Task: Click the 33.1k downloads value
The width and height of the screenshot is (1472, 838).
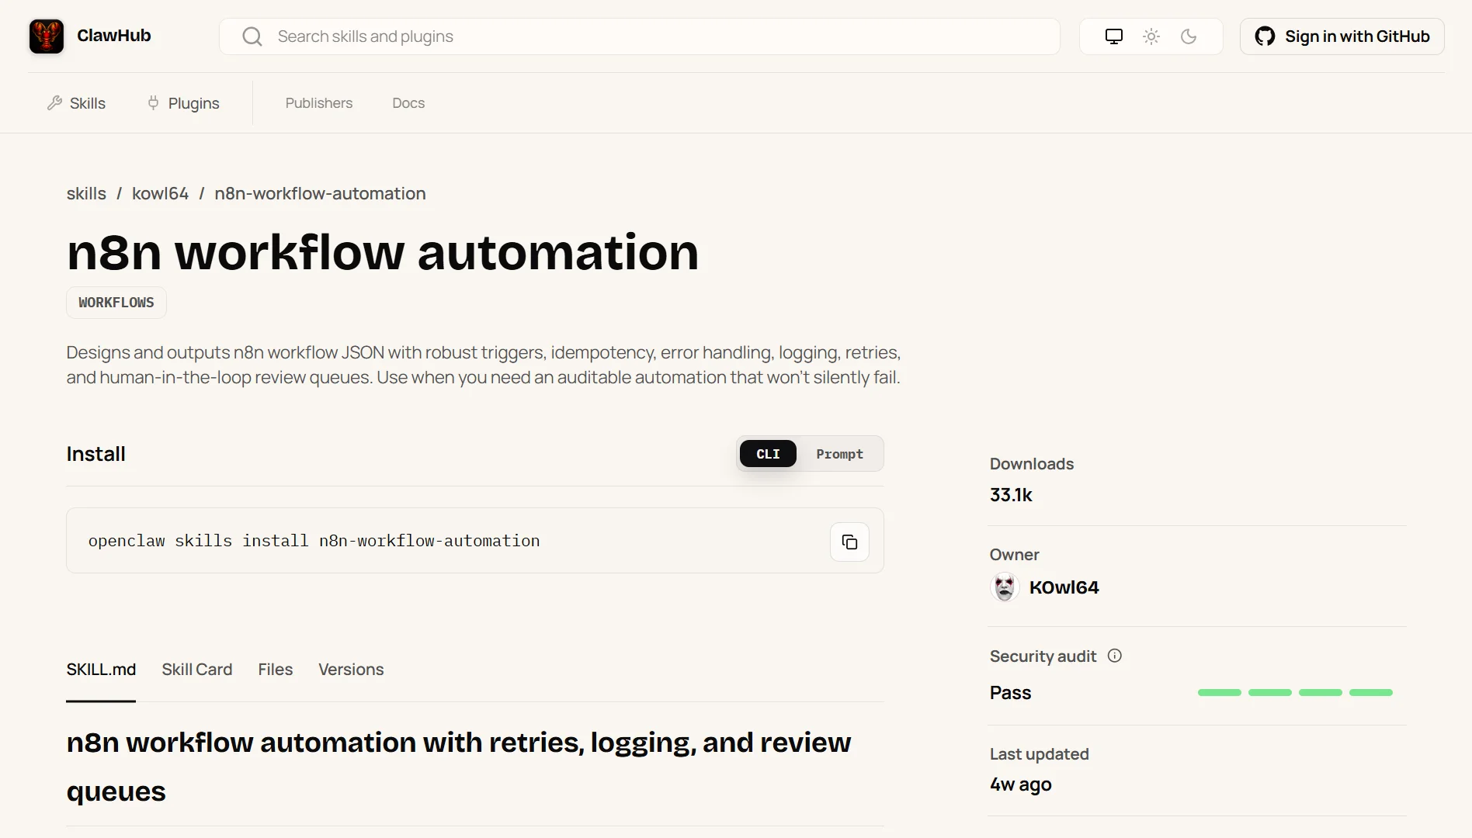Action: (1011, 495)
